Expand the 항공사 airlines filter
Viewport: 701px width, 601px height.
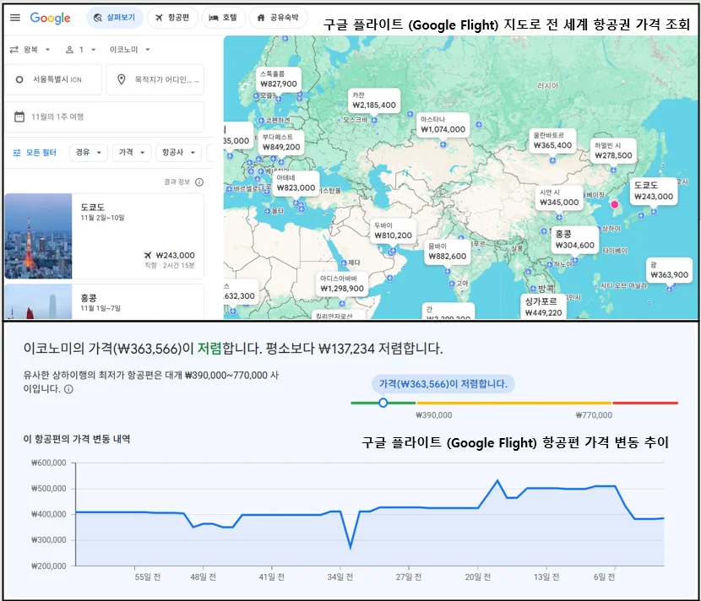178,153
